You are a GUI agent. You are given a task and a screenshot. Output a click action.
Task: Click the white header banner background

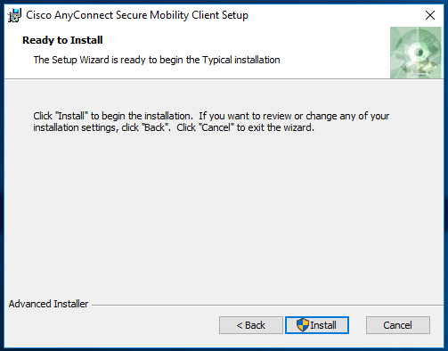click(x=327, y=45)
